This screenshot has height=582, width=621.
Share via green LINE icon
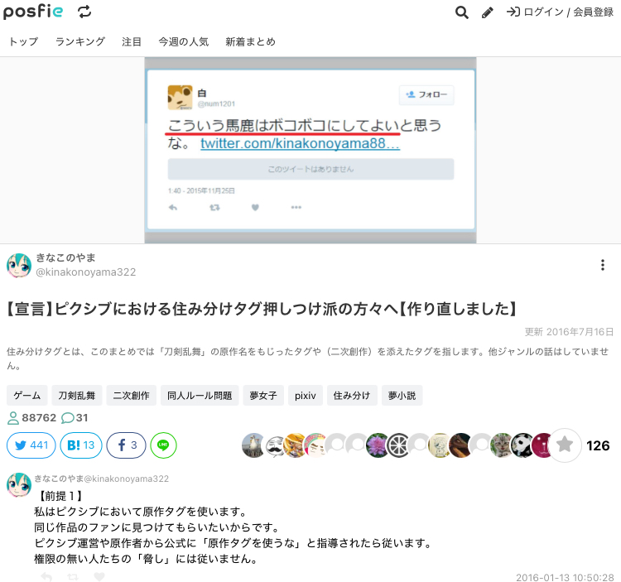[163, 445]
